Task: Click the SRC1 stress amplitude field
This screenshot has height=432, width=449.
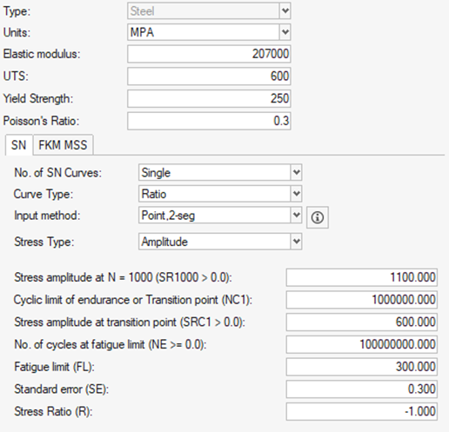Action: (362, 322)
